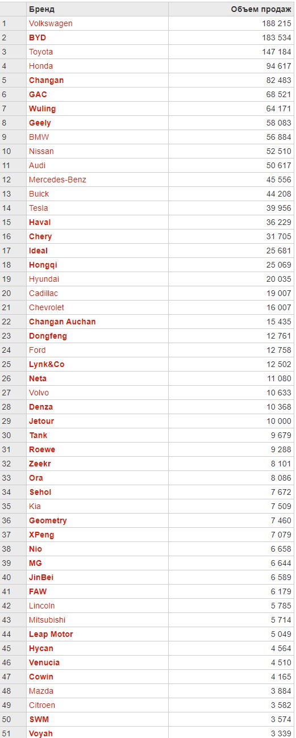
Task: Click the Leap Motor link
Action: coord(51,634)
